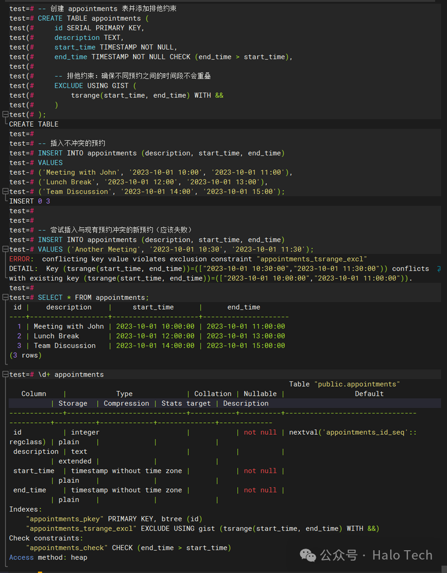The image size is (447, 573).
Task: Click the "(3 rows)" summary text
Action: [x=25, y=355]
